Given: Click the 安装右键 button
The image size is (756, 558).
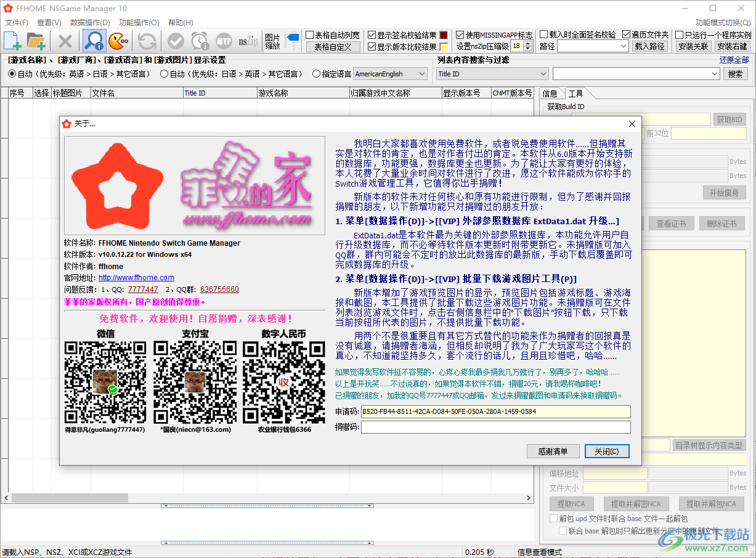Looking at the screenshot, I should [732, 46].
